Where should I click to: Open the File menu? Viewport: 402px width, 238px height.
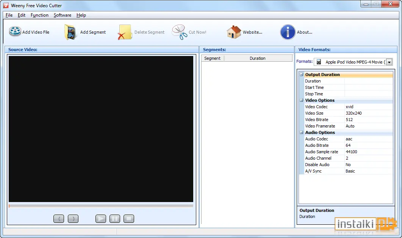[x=9, y=15]
